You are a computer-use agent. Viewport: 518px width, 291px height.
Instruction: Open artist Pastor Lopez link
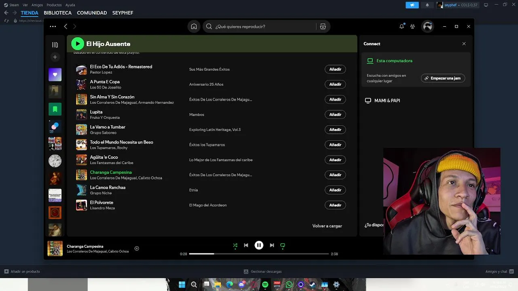[101, 72]
